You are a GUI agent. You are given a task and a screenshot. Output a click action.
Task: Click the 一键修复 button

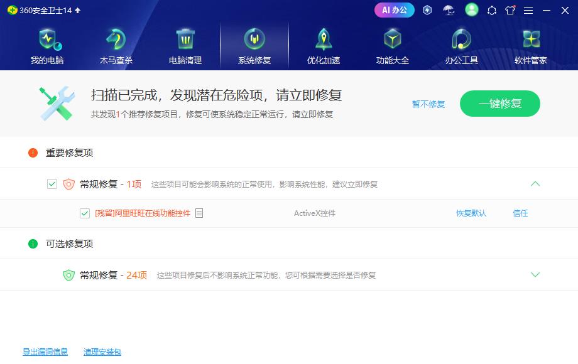(x=500, y=104)
